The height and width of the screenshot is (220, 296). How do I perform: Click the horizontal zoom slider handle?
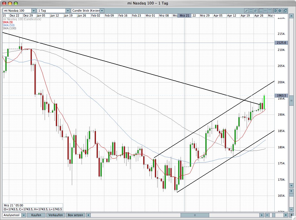tap(274, 215)
